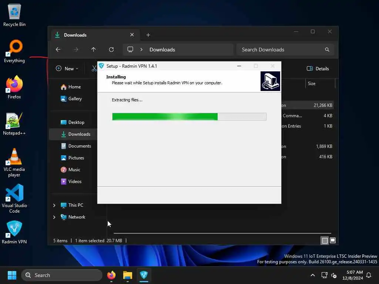Open the clock showing 5:07 AM

click(x=352, y=275)
